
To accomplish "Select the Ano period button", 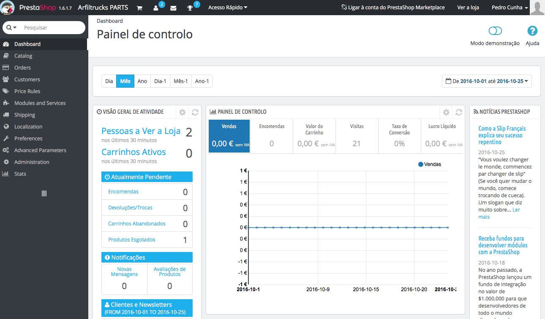I will click(x=142, y=81).
